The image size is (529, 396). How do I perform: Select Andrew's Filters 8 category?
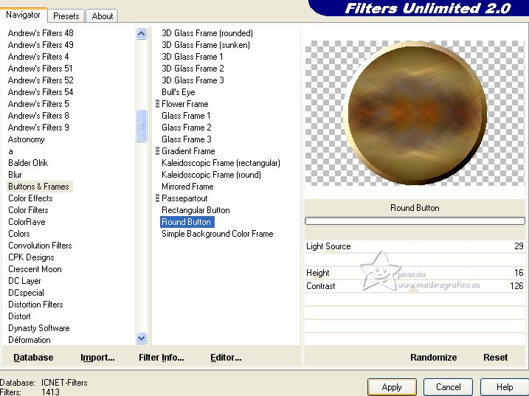tap(38, 116)
